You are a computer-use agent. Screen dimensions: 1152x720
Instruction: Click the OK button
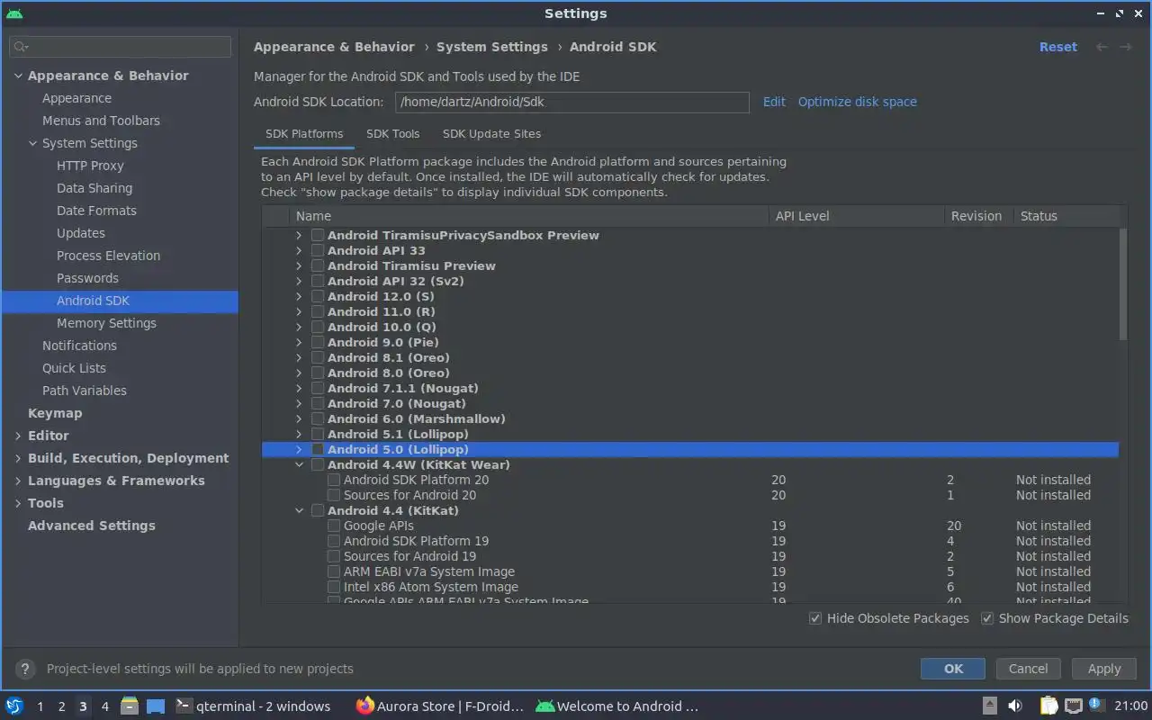(953, 669)
